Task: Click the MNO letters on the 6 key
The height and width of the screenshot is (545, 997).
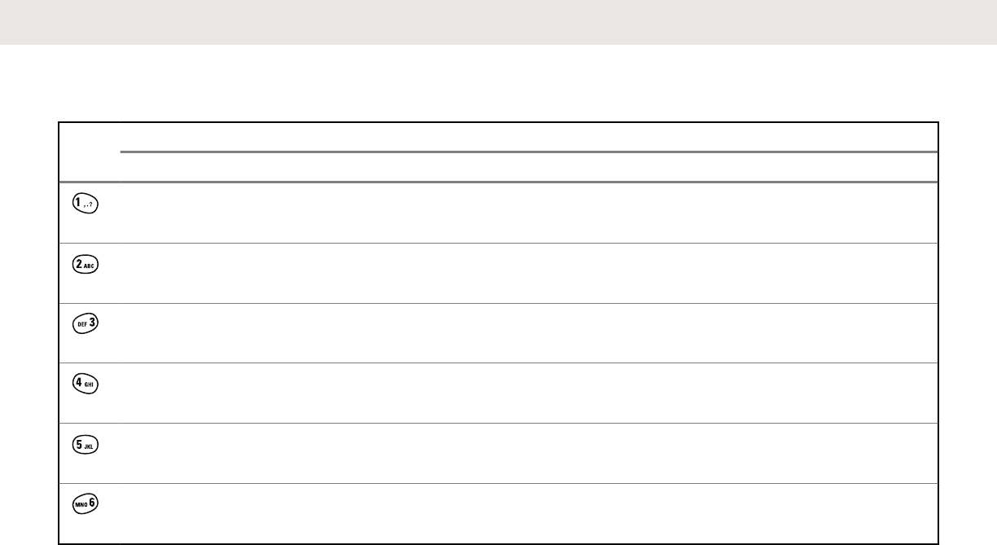Action: (x=79, y=506)
